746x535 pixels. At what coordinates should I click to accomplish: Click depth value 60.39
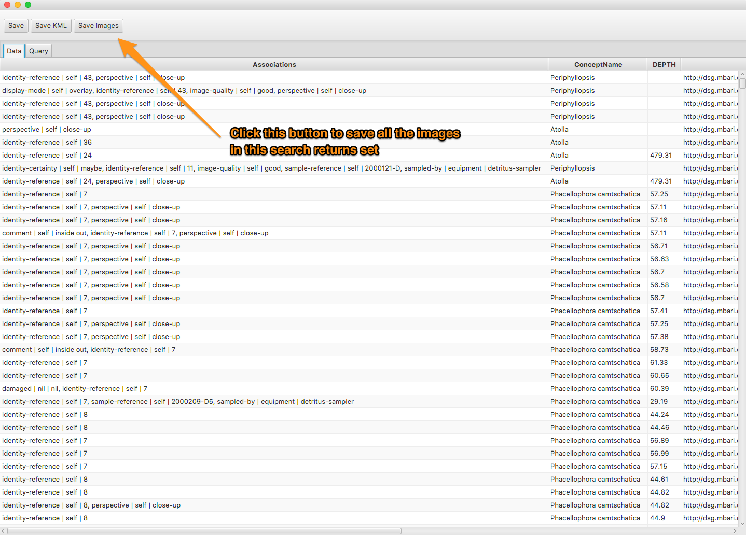659,388
